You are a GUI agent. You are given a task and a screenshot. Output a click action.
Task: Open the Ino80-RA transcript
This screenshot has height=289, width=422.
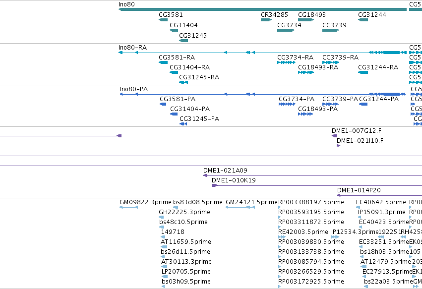click(x=262, y=53)
